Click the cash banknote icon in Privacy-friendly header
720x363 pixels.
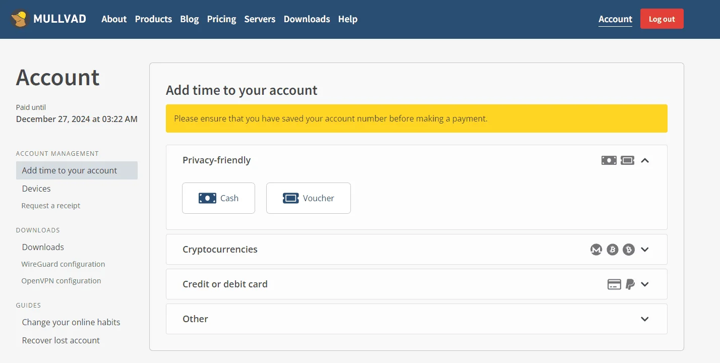(609, 160)
